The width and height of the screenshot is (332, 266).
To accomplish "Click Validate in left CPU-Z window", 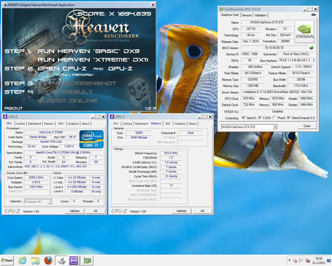I will tap(74, 211).
